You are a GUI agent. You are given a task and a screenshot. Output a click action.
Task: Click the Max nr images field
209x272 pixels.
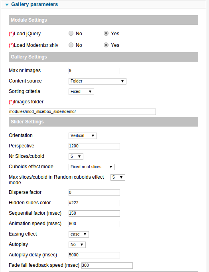[x=94, y=71]
